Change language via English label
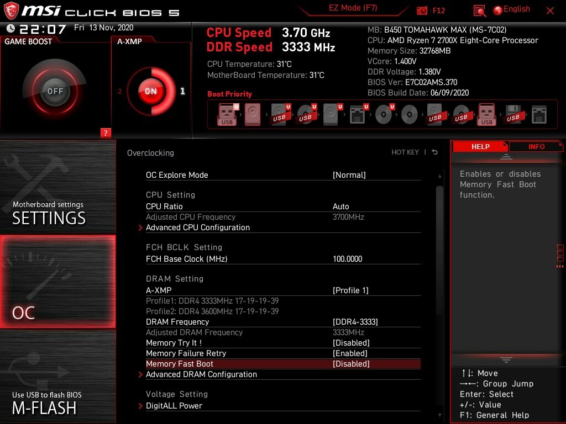 coord(517,9)
